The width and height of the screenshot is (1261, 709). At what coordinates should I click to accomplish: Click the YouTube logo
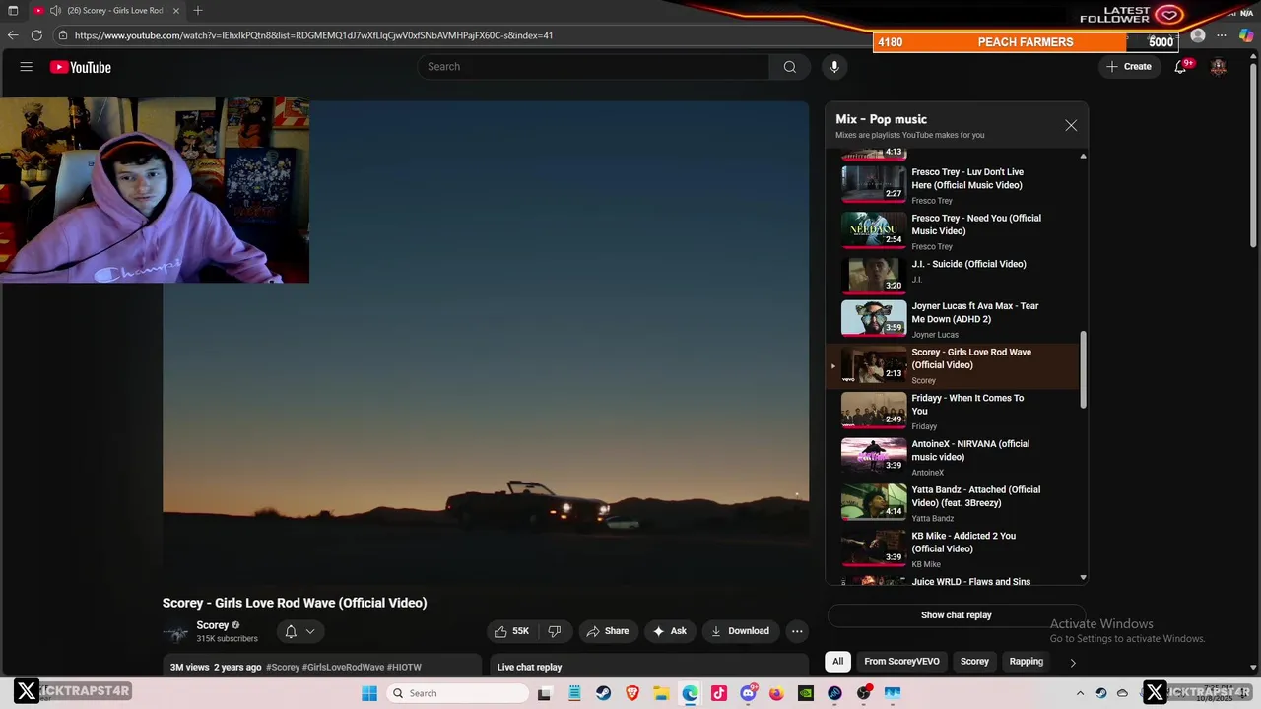pyautogui.click(x=81, y=67)
